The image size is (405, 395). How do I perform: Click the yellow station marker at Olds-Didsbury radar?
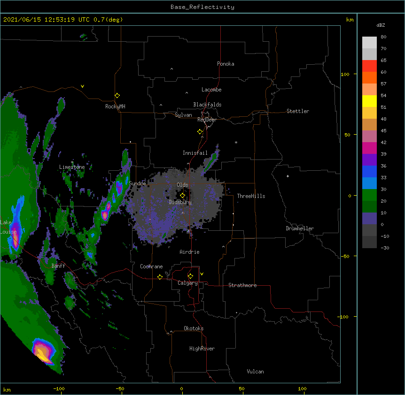tap(182, 196)
